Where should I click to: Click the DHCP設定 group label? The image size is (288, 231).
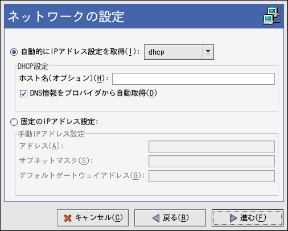(33, 67)
